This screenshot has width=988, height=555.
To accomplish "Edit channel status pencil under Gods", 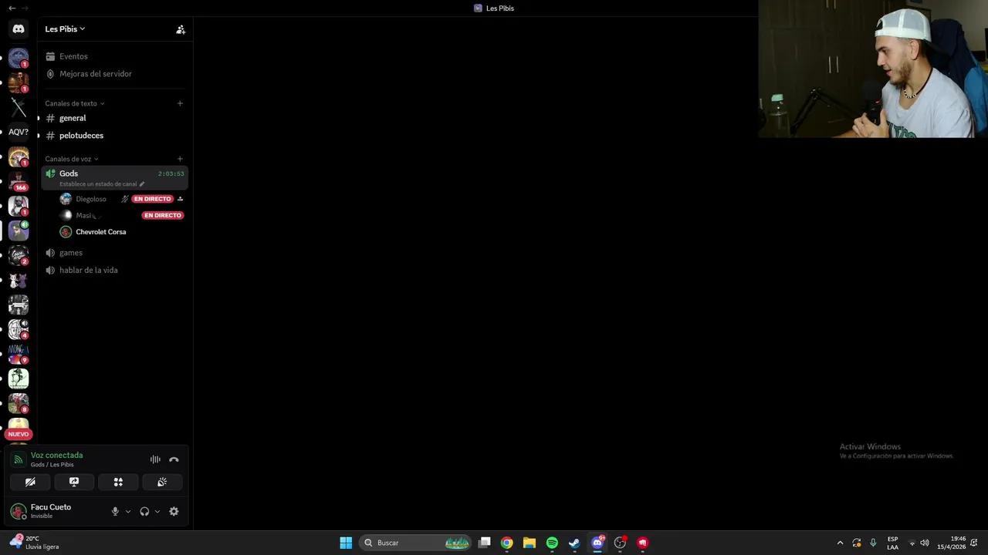I will 141,184.
